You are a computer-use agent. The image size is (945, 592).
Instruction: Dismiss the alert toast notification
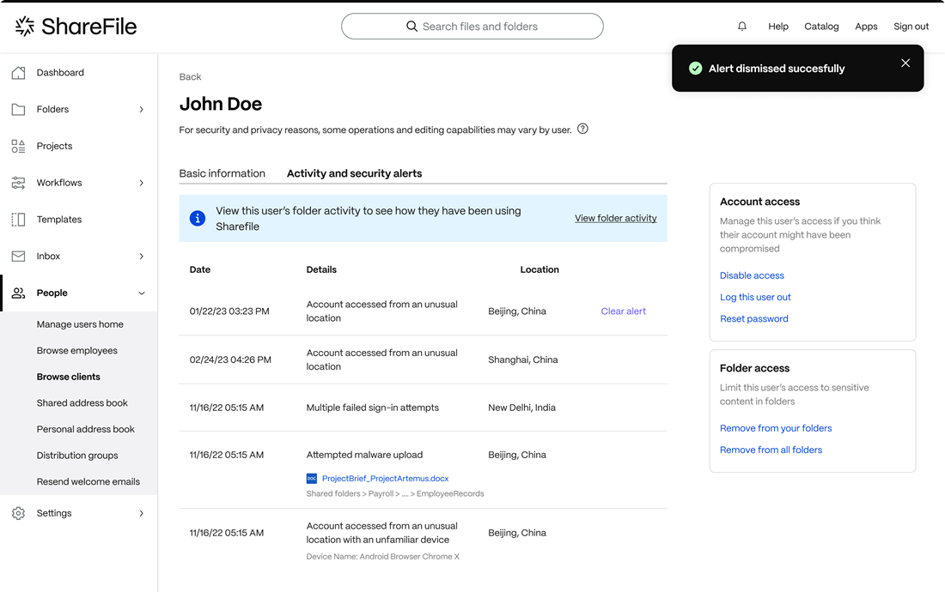pyautogui.click(x=905, y=63)
